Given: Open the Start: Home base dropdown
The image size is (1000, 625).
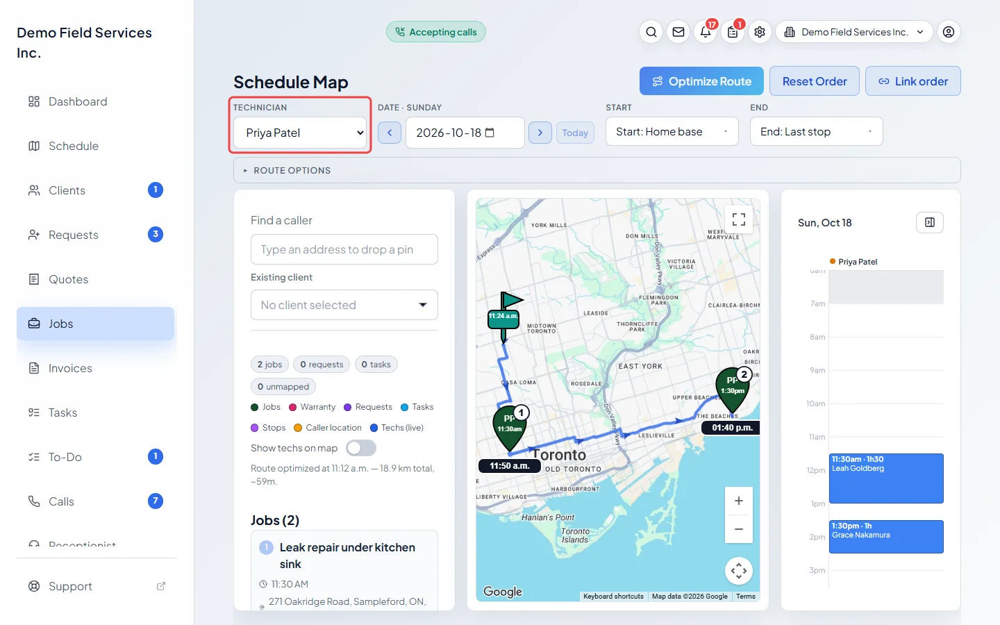Looking at the screenshot, I should pos(672,131).
